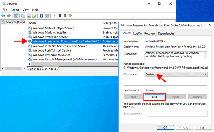This screenshot has height=132, width=214.
Task: Select Windows Perception Service row
Action: click(x=73, y=37)
